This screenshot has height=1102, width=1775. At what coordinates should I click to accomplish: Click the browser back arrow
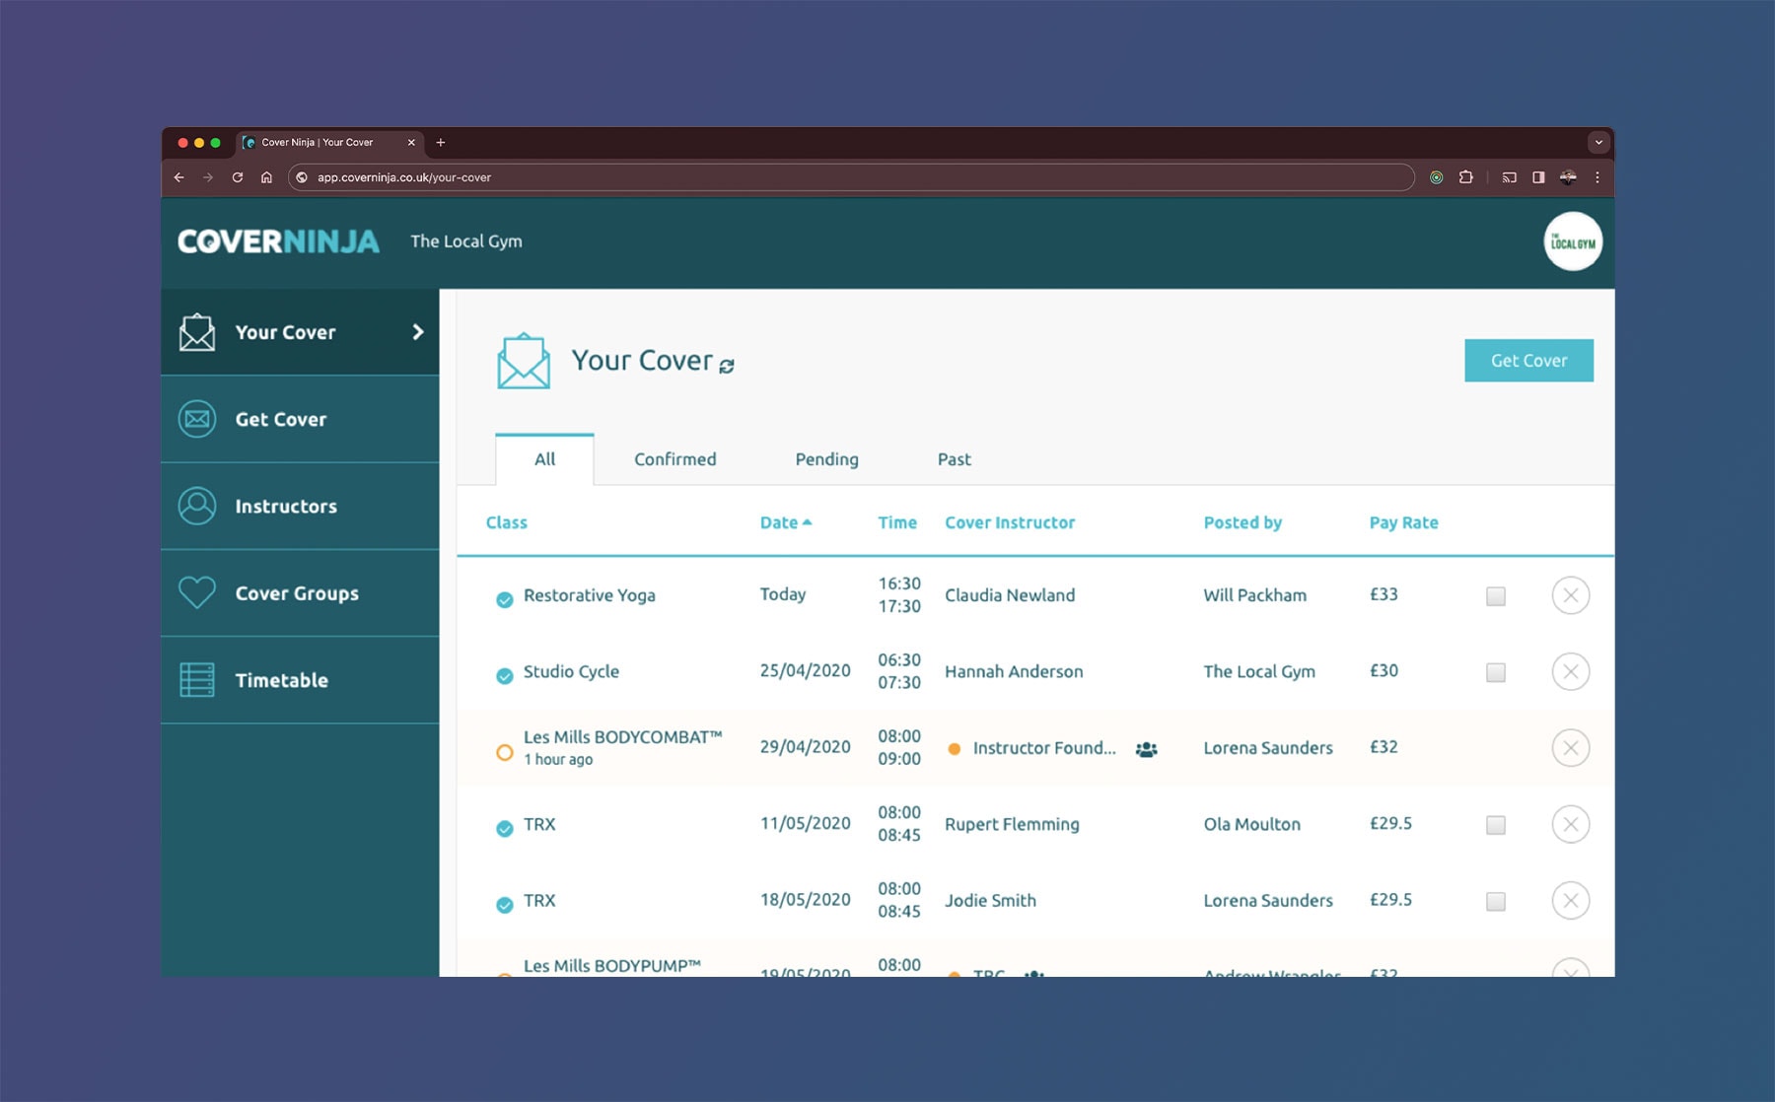point(178,177)
